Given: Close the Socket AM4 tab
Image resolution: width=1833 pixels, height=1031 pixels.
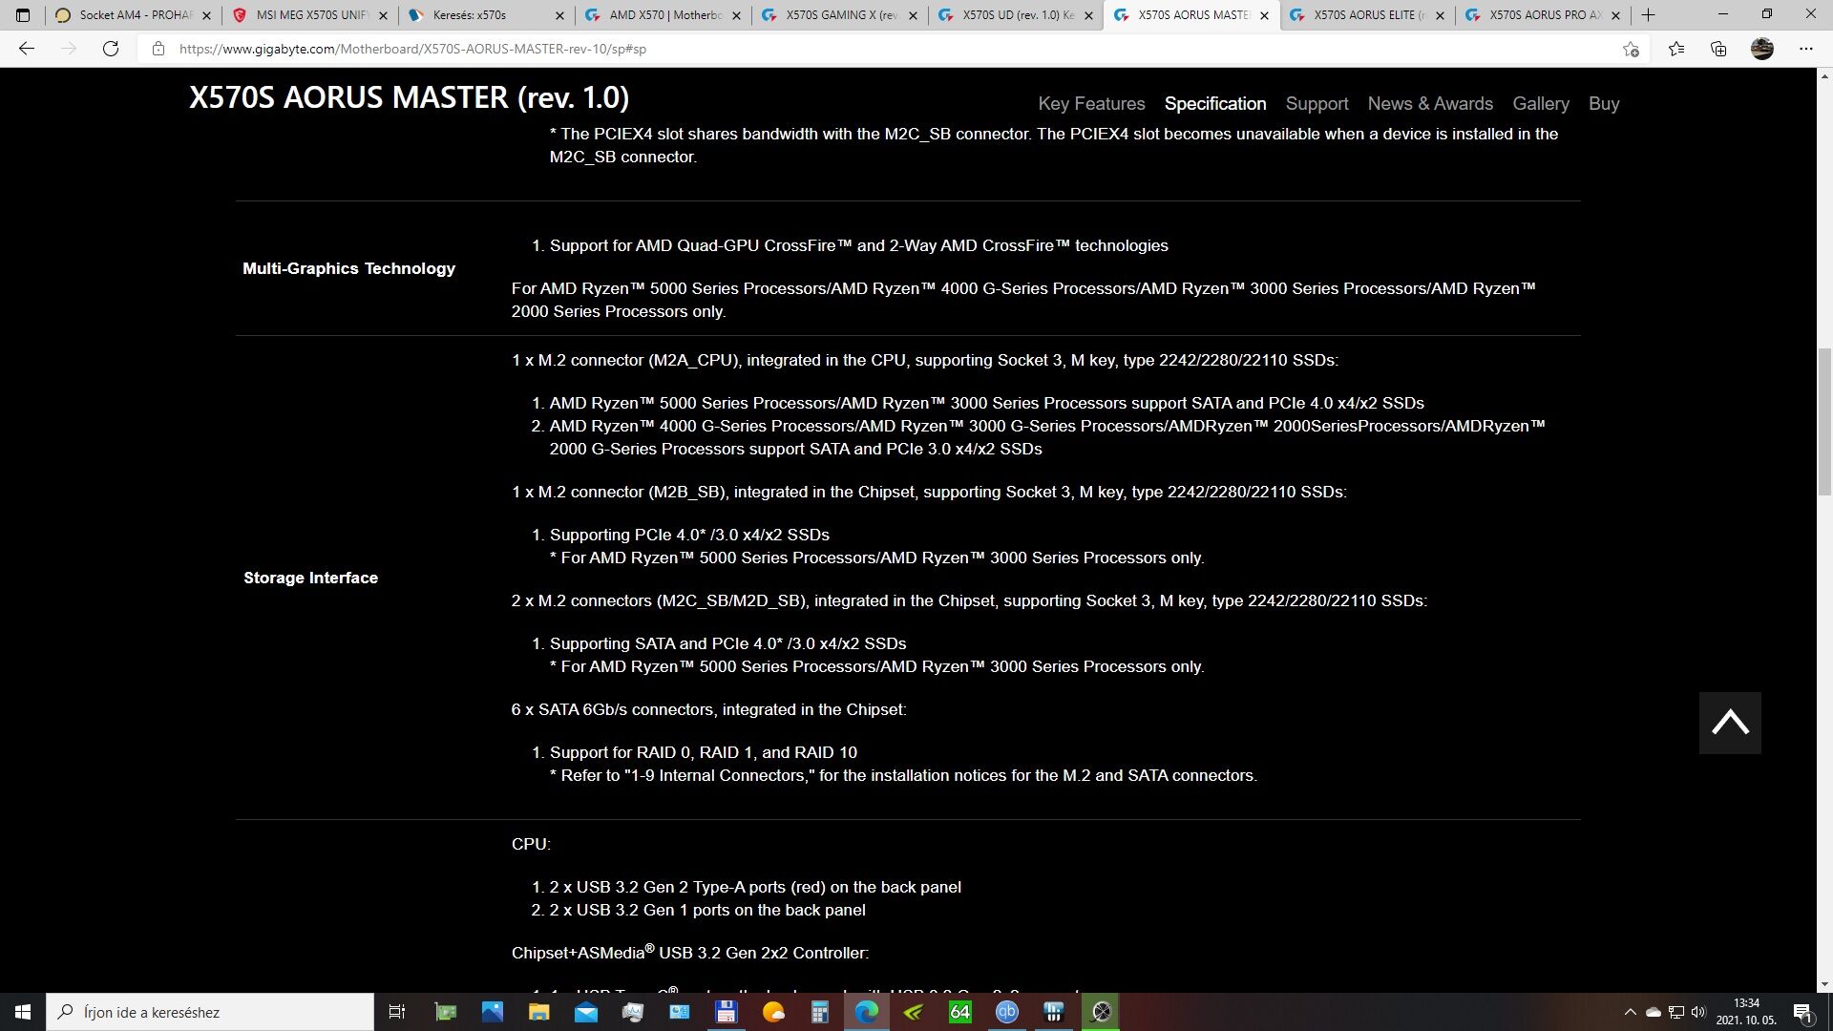Looking at the screenshot, I should coord(206,15).
